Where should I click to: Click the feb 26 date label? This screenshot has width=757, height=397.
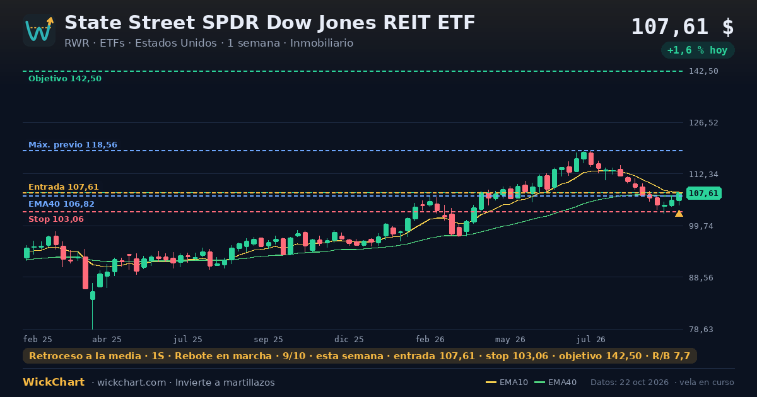[430, 340]
